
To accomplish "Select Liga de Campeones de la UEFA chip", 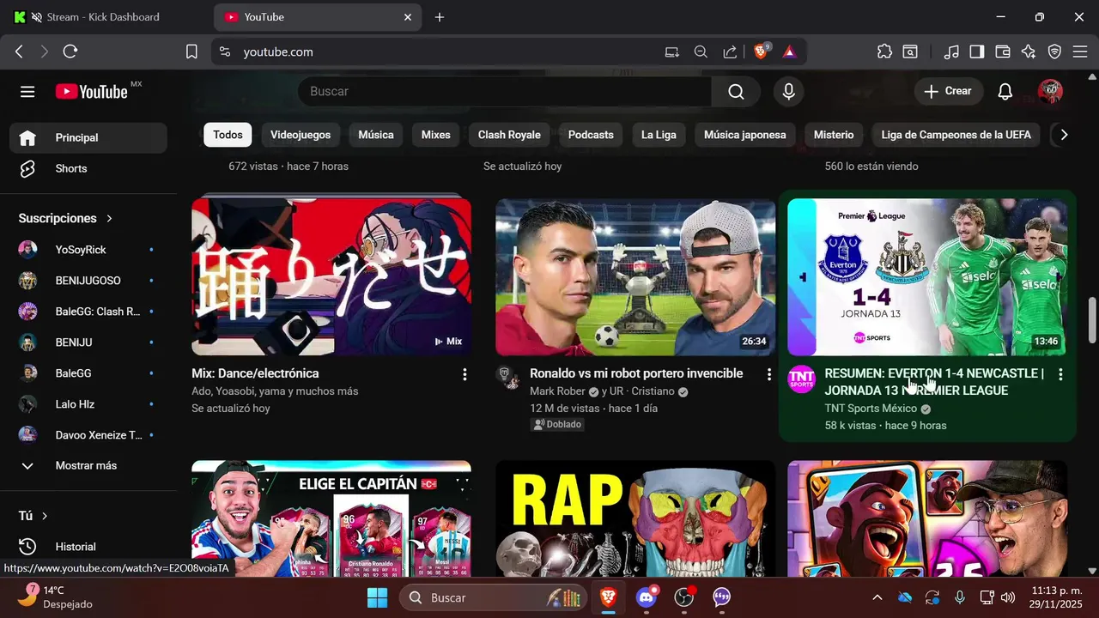I will point(956,135).
